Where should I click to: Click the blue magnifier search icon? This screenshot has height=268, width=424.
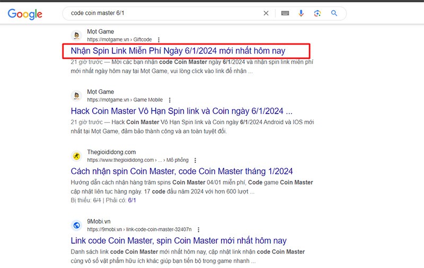point(334,13)
